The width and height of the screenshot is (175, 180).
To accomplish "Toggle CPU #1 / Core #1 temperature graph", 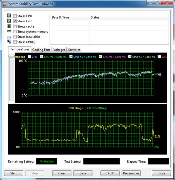I will click(42, 57).
